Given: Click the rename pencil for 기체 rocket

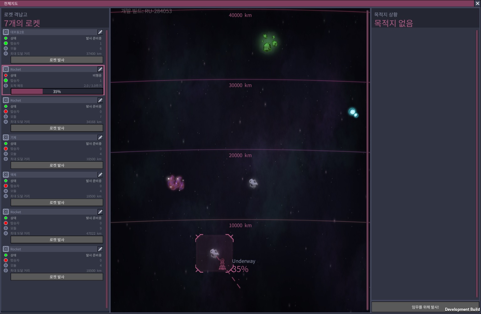Looking at the screenshot, I should click(100, 138).
